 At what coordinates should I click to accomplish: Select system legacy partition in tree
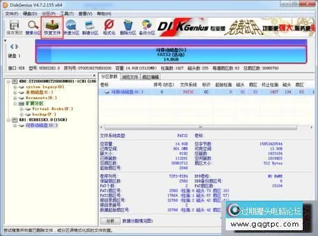[x=45, y=87]
